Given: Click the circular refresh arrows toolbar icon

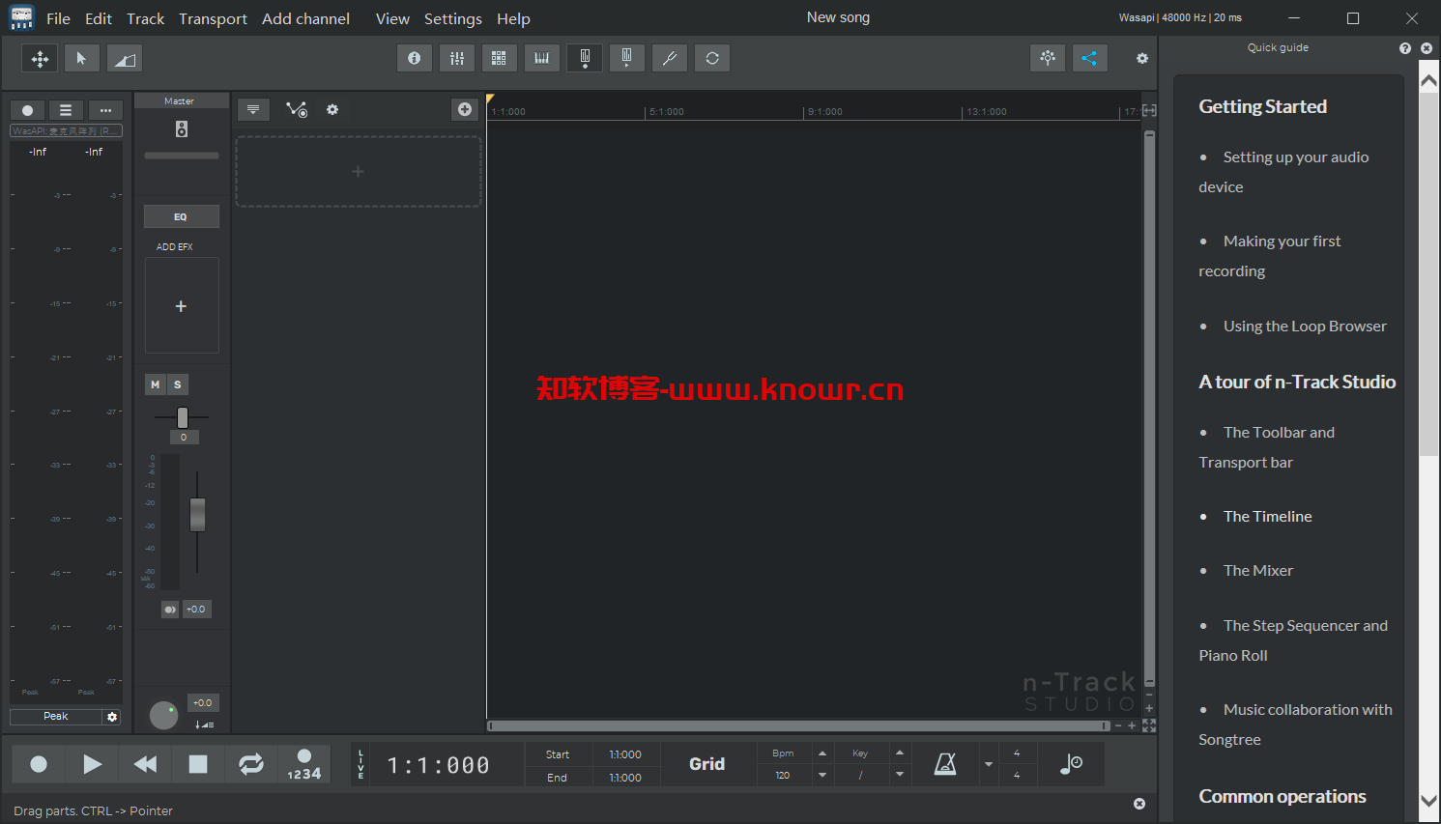Looking at the screenshot, I should pos(712,58).
